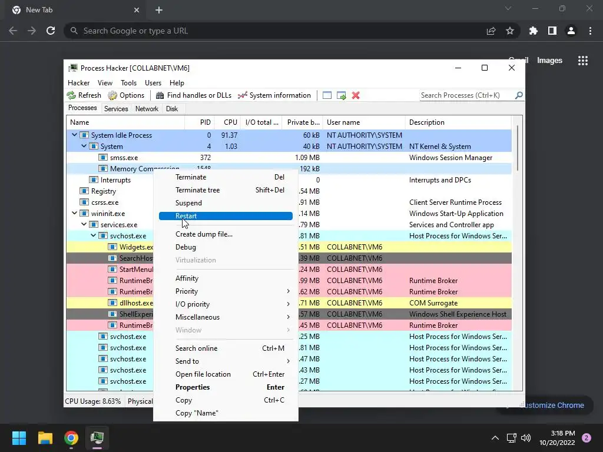Click the search magnifier in Process Hacker
The image size is (603, 452).
(x=519, y=95)
